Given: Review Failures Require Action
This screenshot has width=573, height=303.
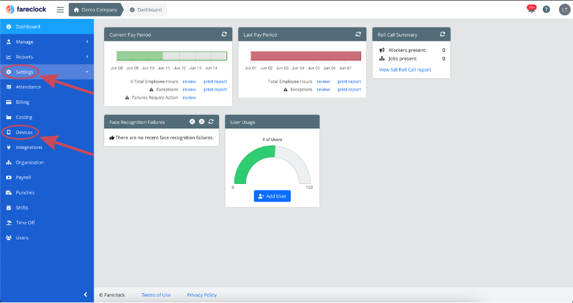Looking at the screenshot, I should tap(189, 98).
